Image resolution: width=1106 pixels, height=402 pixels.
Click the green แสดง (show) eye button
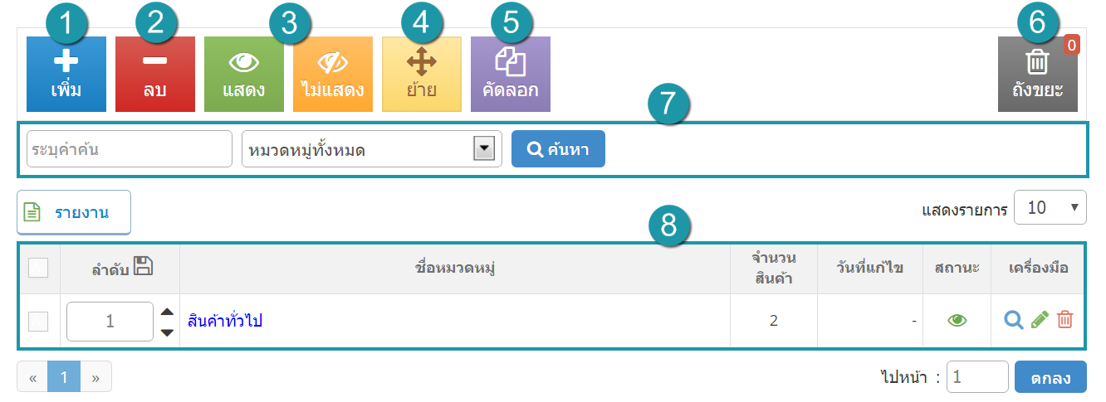[244, 74]
